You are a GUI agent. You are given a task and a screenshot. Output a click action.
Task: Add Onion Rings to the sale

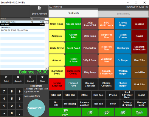tap(57, 24)
